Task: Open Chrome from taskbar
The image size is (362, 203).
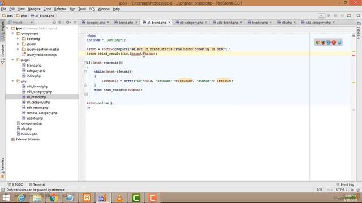Action: click(x=54, y=198)
